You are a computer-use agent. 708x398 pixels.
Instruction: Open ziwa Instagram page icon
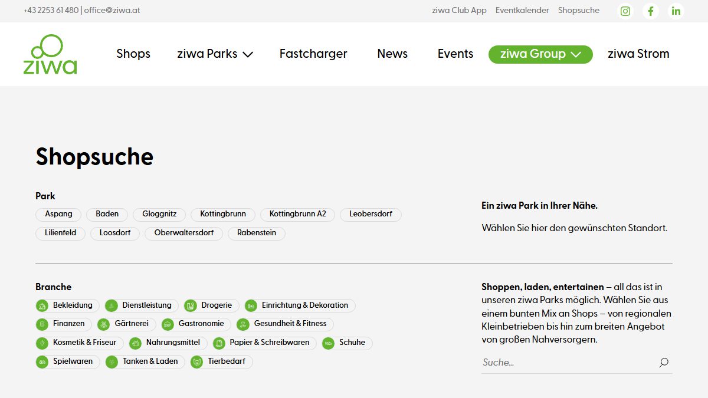625,11
